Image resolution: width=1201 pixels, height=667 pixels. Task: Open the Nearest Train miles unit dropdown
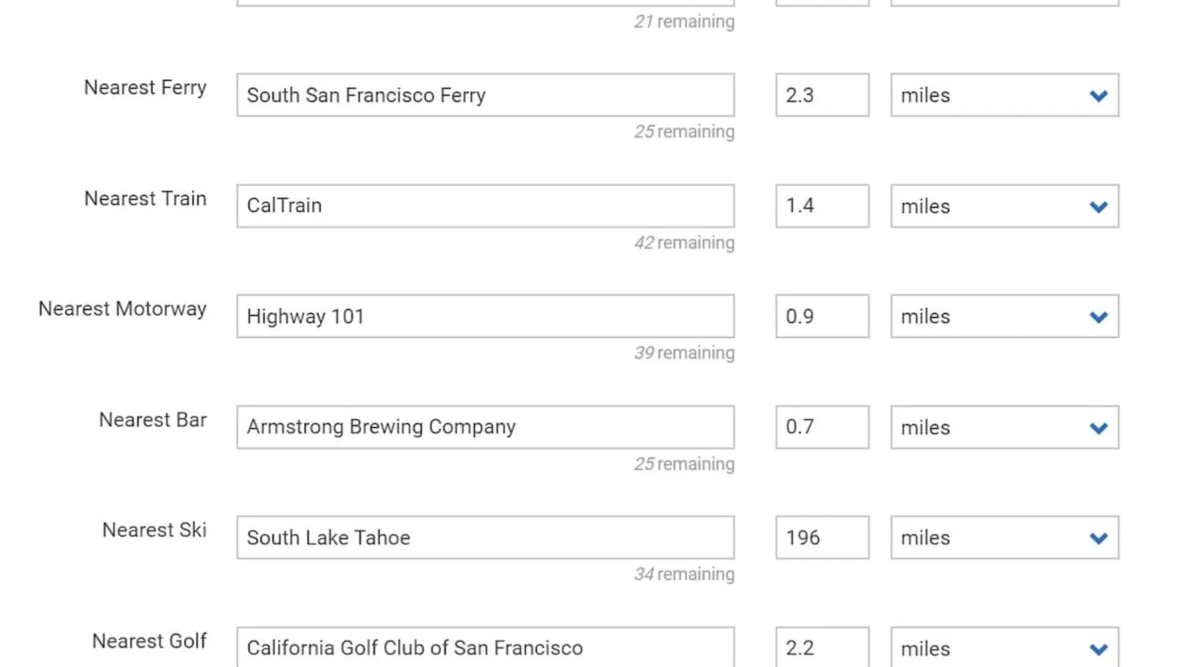(1004, 206)
